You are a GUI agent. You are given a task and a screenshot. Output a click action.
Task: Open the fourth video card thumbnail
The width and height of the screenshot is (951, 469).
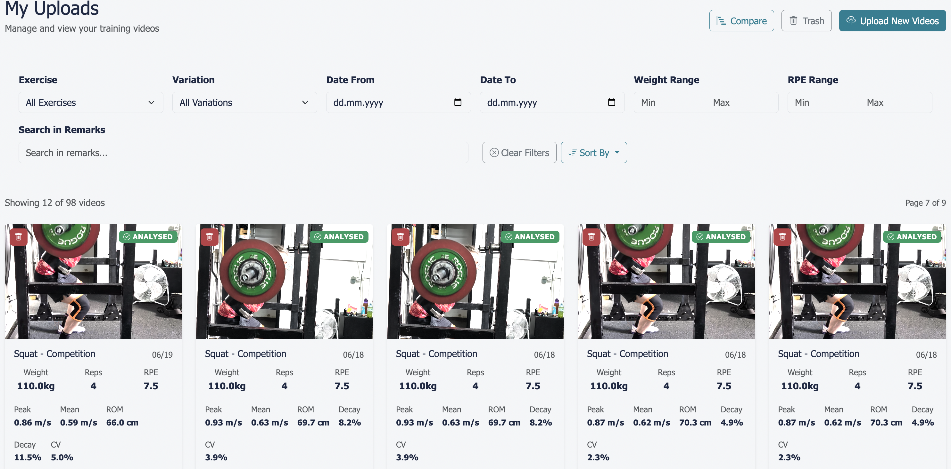point(666,281)
